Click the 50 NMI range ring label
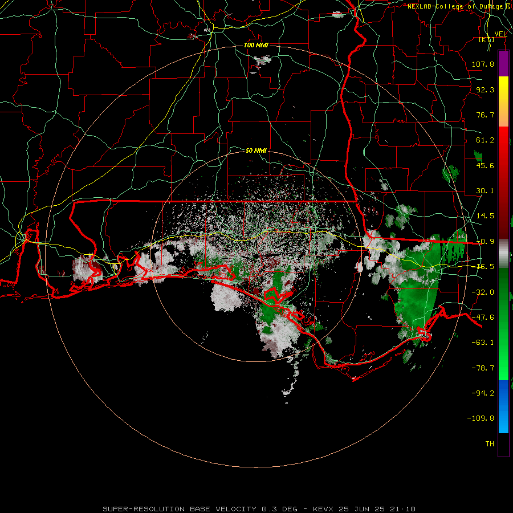The height and width of the screenshot is (513, 513). tap(256, 150)
